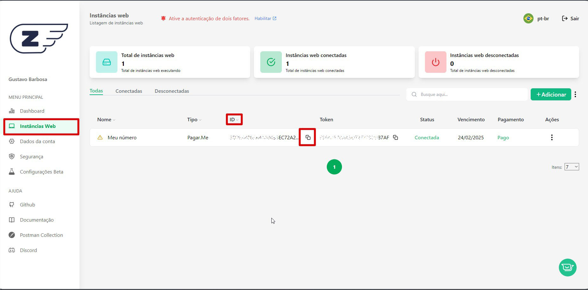Open the Itens per page dropdown
This screenshot has height=290, width=588.
(x=572, y=167)
